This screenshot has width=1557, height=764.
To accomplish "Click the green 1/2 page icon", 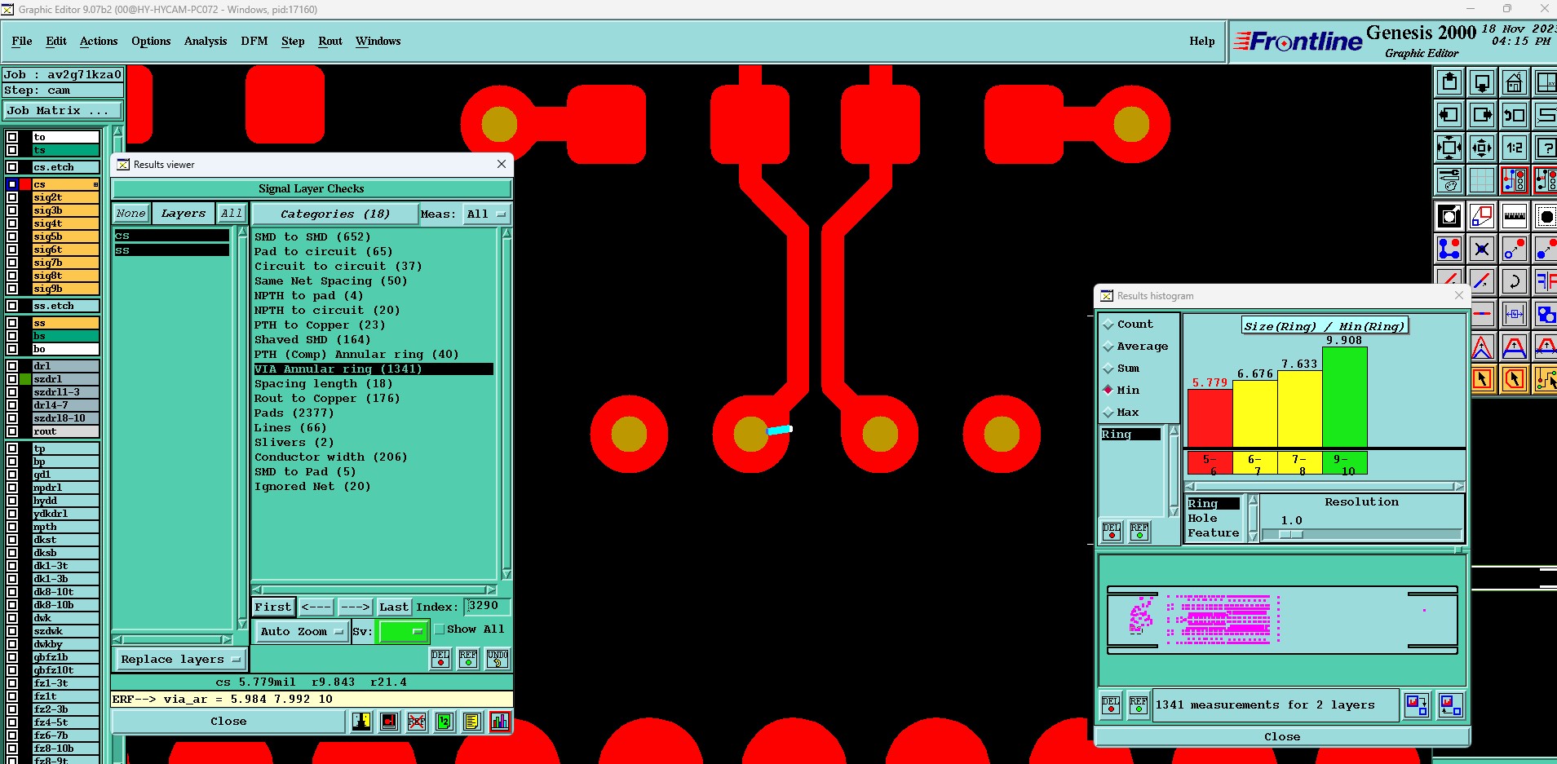I will coord(445,721).
